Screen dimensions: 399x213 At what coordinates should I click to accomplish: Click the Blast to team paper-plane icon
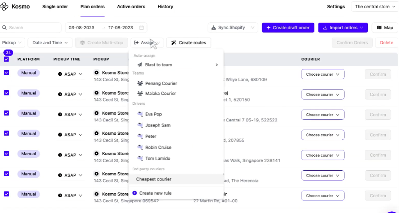pos(140,65)
